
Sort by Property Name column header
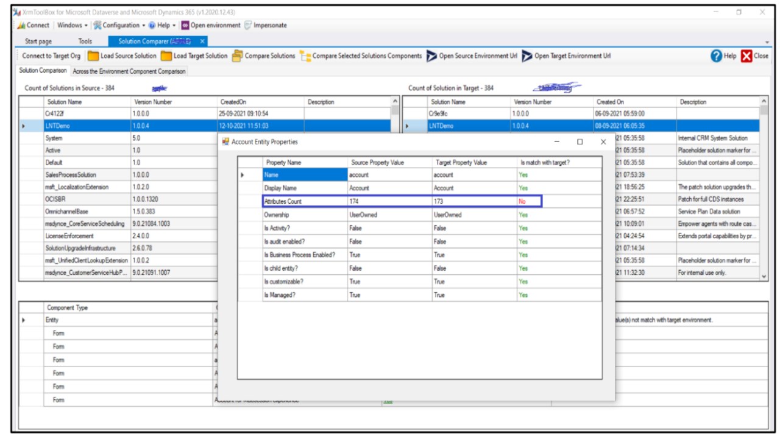[x=305, y=163]
